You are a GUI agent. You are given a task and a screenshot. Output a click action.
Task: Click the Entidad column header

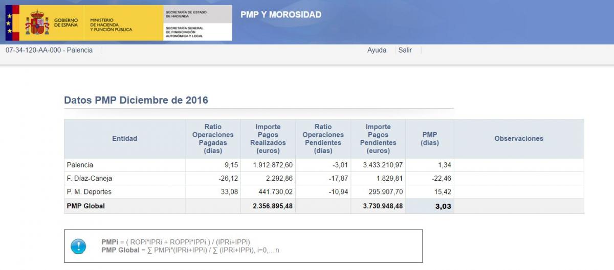point(124,138)
